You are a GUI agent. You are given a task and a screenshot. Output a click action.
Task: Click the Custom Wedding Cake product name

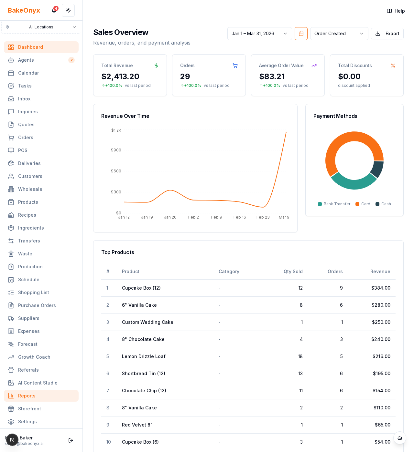[x=147, y=322]
